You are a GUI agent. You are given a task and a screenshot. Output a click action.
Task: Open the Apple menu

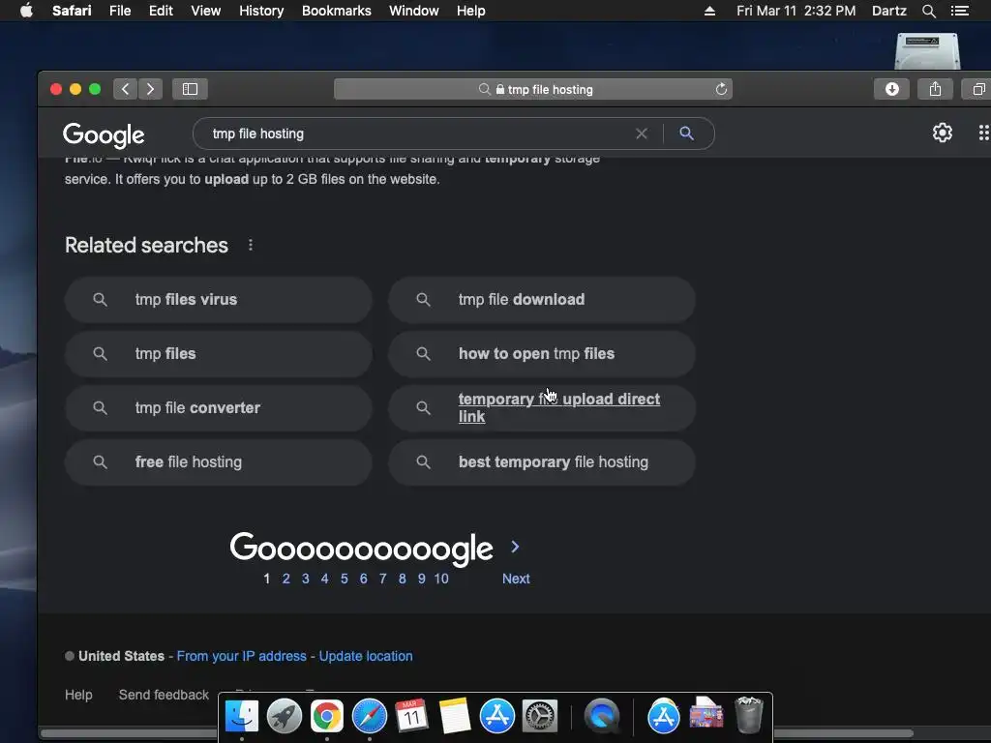tap(26, 11)
